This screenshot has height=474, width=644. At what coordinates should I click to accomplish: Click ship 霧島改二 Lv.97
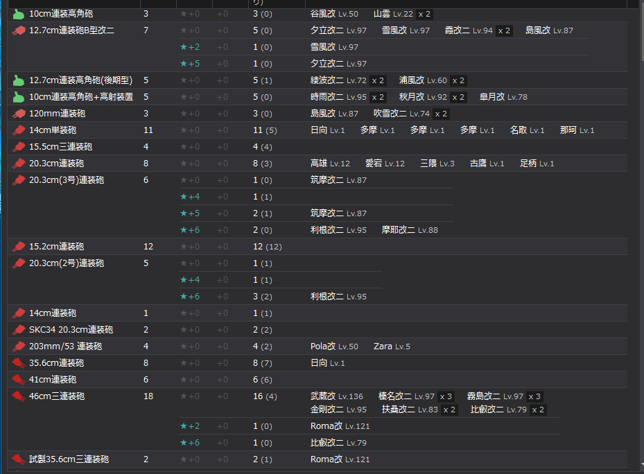pyautogui.click(x=496, y=396)
